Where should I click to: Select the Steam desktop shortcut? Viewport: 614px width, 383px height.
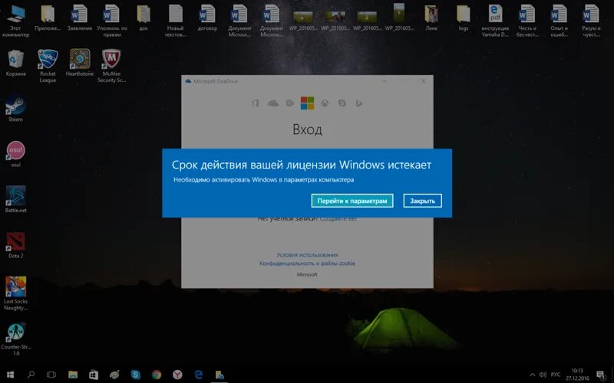(15, 109)
